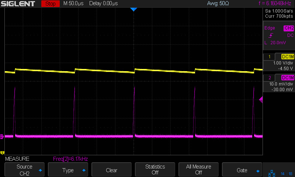Click the channel 2 ground reference marker

pyautogui.click(x=2, y=137)
